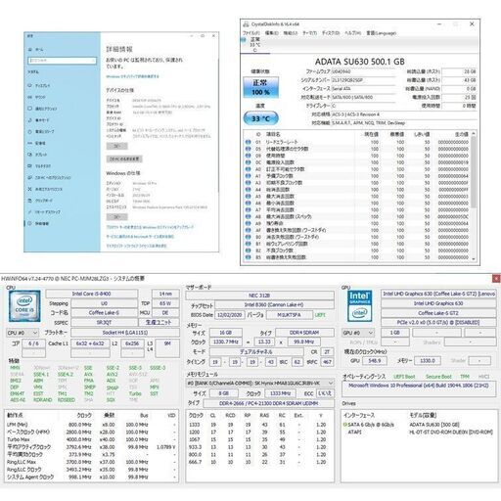Open Tablet settings in the Settings sidebar
501x501 pixels.
pos(37,155)
